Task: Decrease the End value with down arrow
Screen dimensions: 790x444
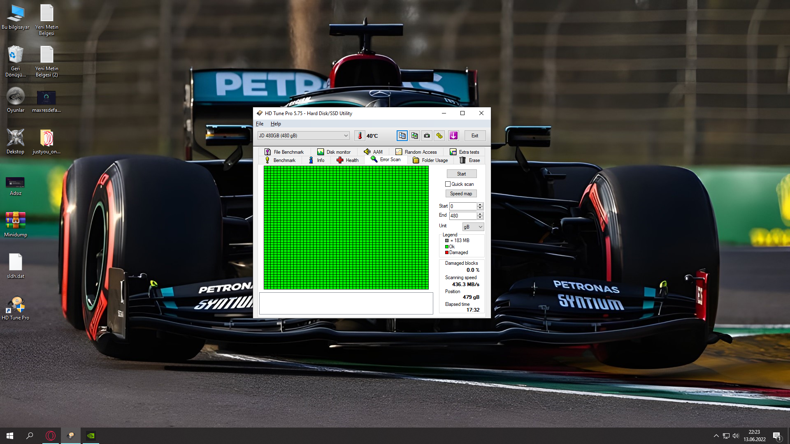Action: coord(480,217)
